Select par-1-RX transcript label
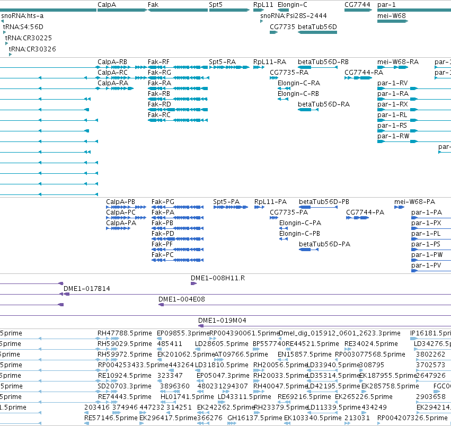The image size is (451, 426). (x=393, y=104)
